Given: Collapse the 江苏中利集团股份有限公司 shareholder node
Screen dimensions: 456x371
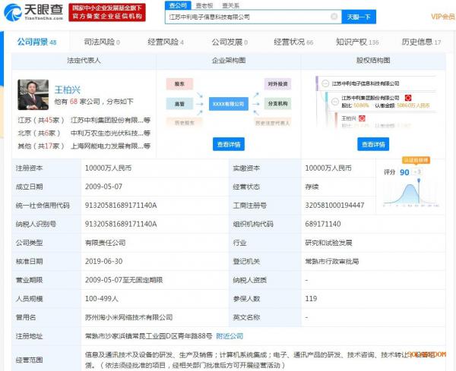Looking at the screenshot, I should (335, 102).
